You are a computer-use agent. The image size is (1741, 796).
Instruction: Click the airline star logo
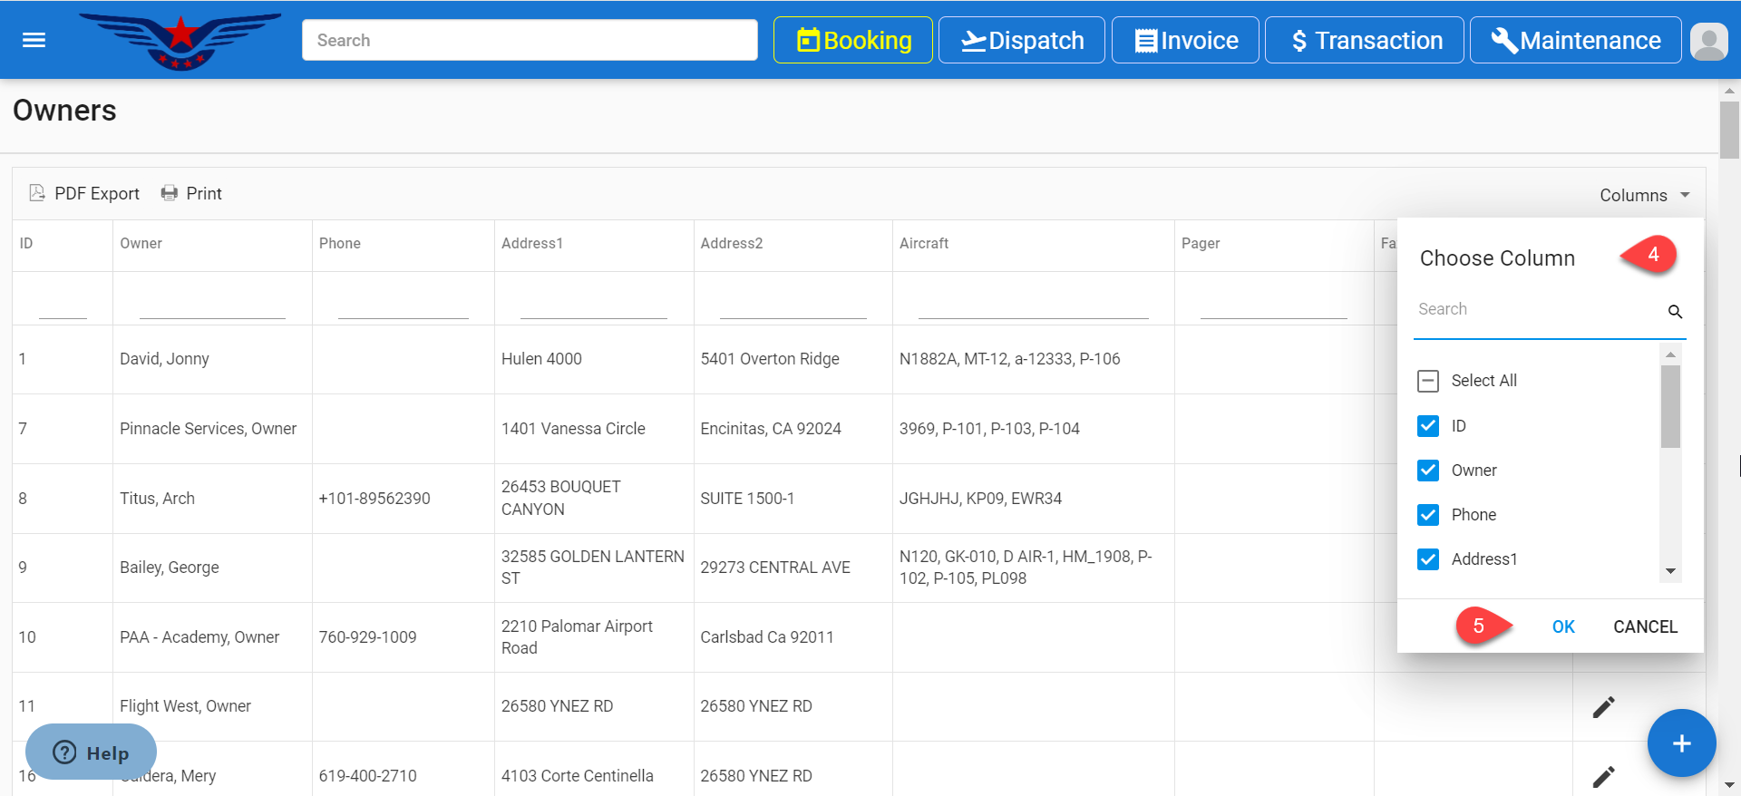click(x=180, y=40)
